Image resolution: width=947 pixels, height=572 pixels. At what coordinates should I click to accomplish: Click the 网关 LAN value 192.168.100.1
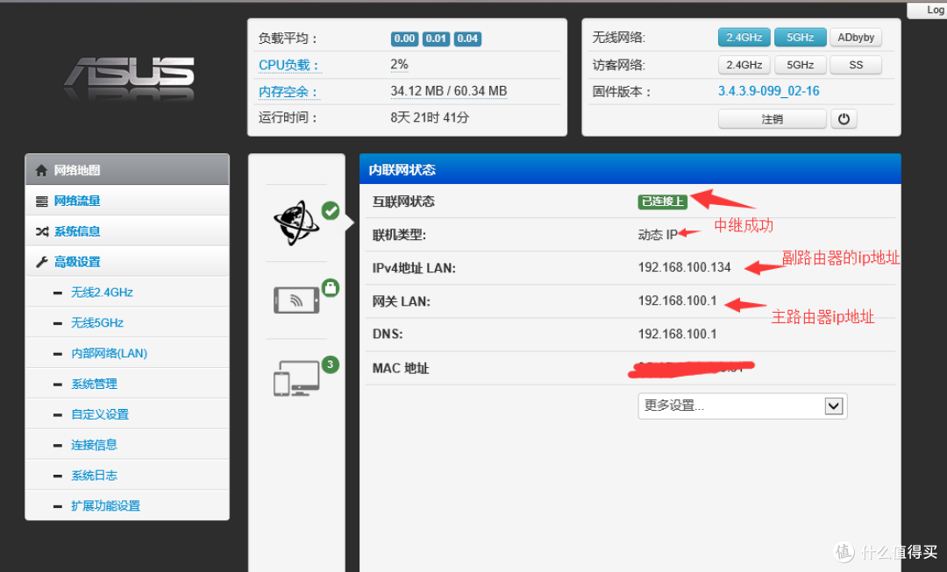677,300
